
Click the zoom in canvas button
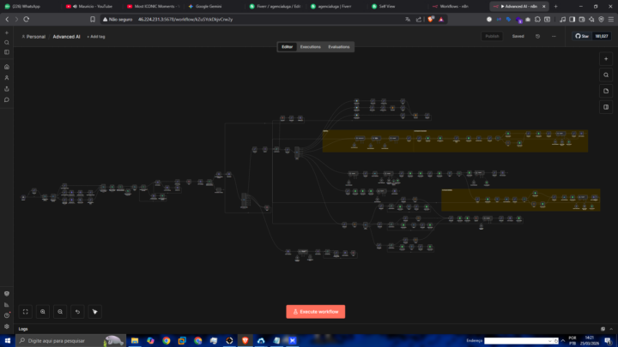tap(43, 312)
